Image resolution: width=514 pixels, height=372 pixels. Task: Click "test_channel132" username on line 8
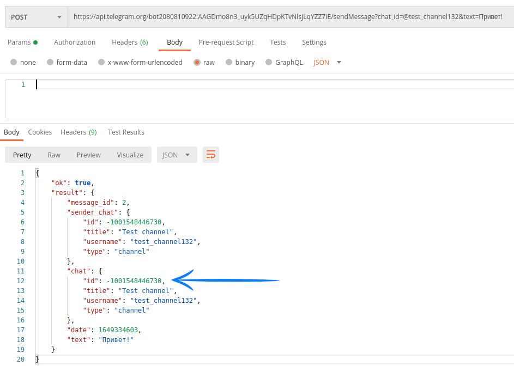pos(163,242)
